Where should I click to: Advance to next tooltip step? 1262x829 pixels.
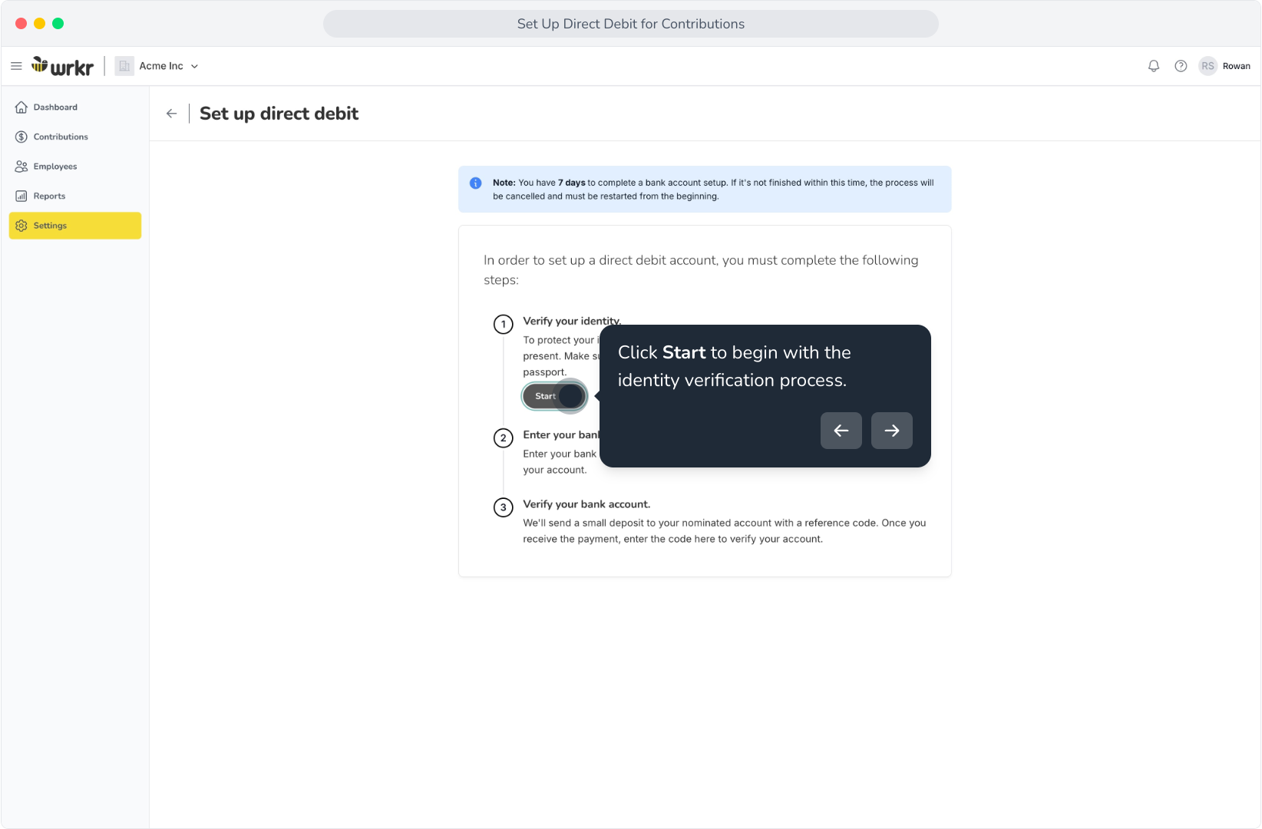(892, 431)
